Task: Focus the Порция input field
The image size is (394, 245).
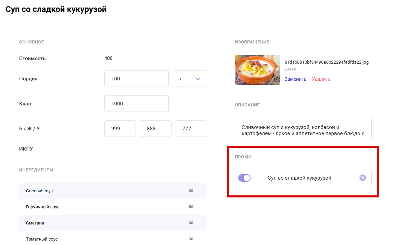Action: [x=136, y=79]
